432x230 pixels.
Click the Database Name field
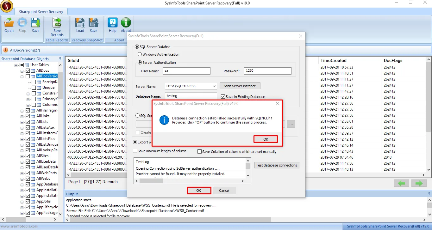coord(191,96)
